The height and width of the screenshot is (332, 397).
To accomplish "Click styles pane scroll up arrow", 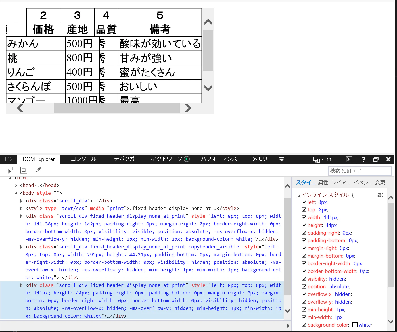I will 391,198.
